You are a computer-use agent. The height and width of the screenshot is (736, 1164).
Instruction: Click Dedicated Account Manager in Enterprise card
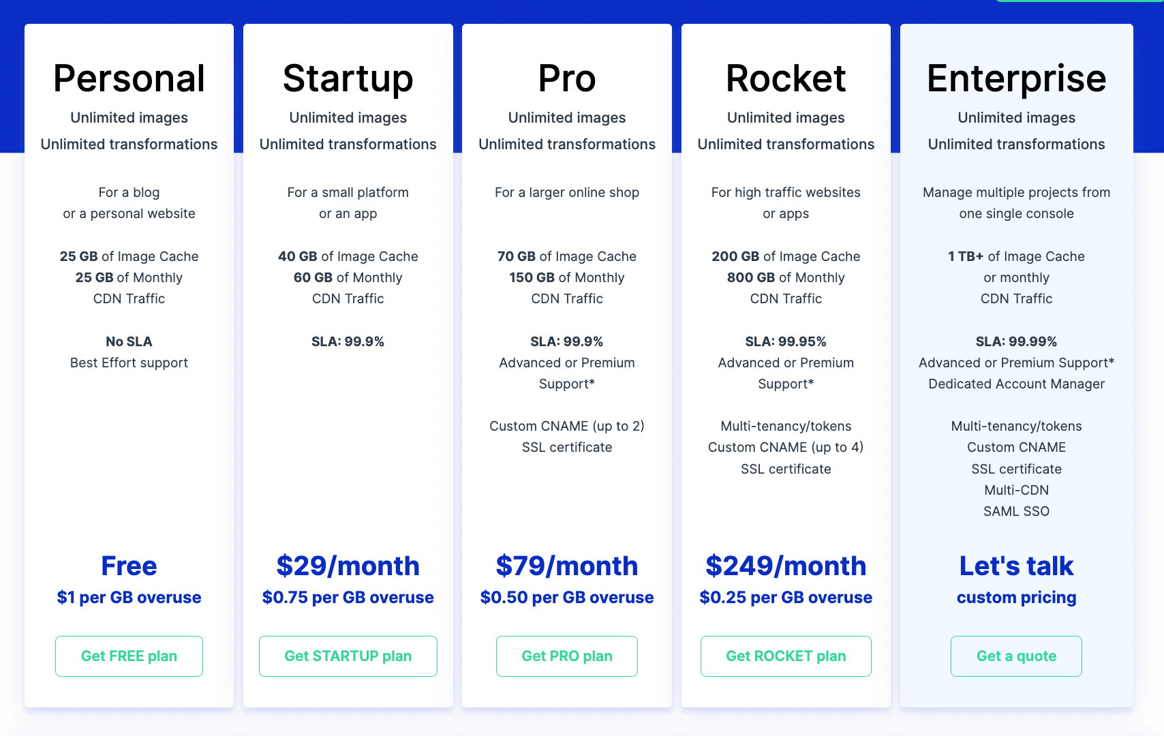1016,384
